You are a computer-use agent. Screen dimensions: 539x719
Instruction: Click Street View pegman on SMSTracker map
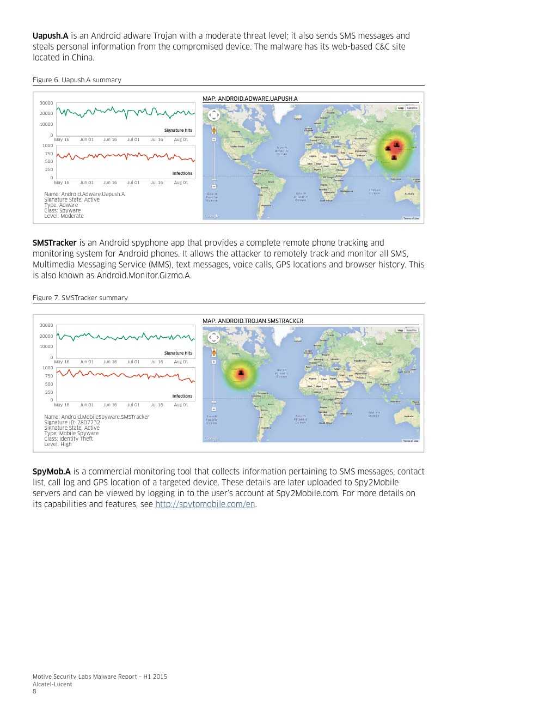214,353
